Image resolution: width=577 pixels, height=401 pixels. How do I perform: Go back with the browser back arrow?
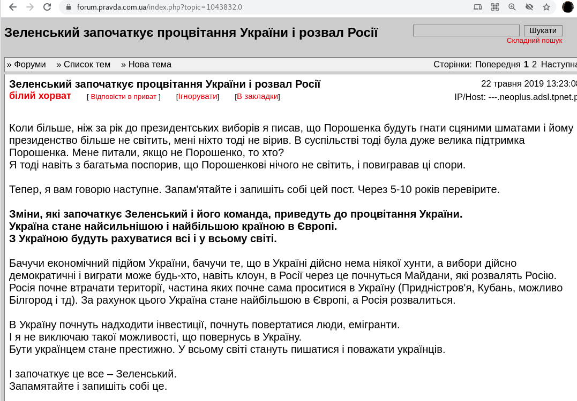pyautogui.click(x=13, y=7)
